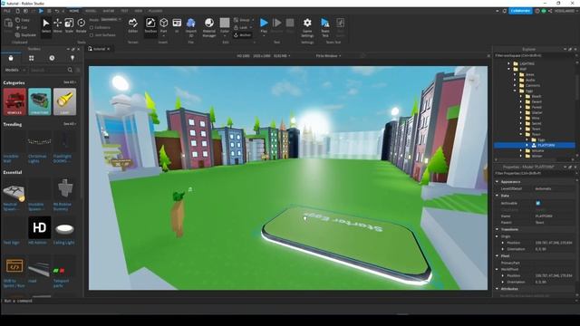Viewport: 580px width, 326px height.
Task: Click the Duplicate command
Action: (25, 34)
